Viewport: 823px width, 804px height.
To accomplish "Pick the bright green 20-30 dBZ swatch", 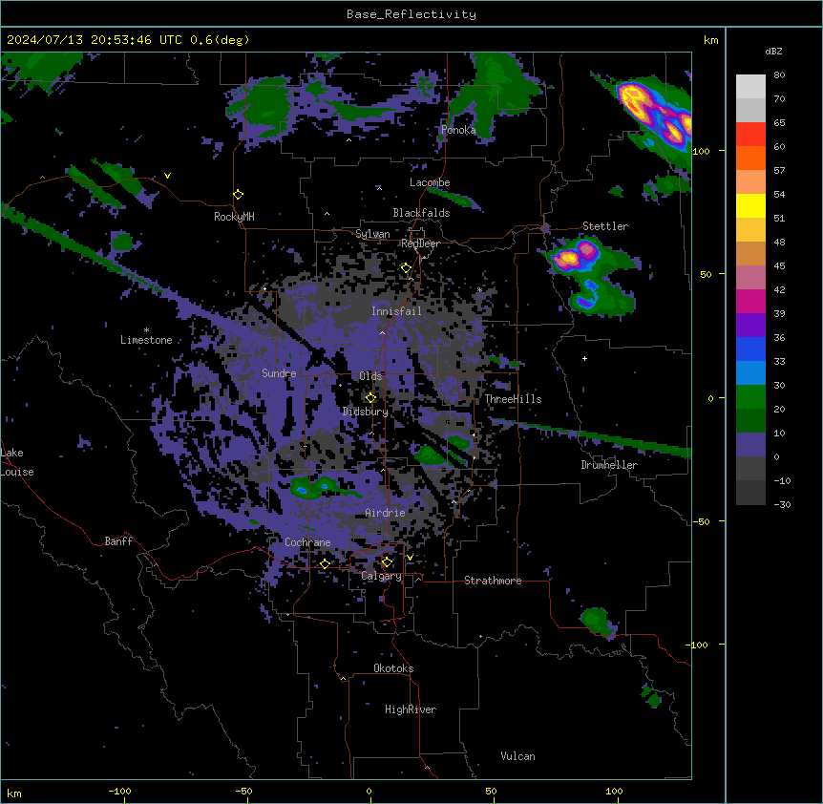I will 750,397.
